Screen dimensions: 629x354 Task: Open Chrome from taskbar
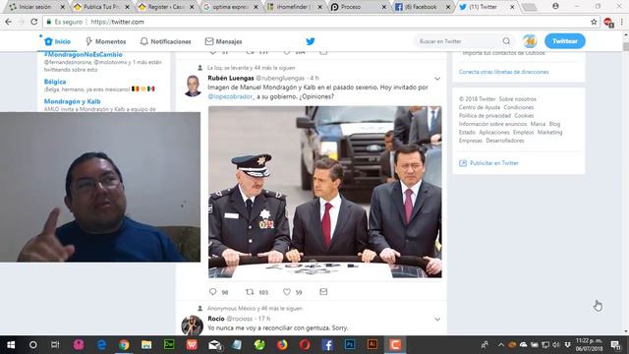click(124, 345)
